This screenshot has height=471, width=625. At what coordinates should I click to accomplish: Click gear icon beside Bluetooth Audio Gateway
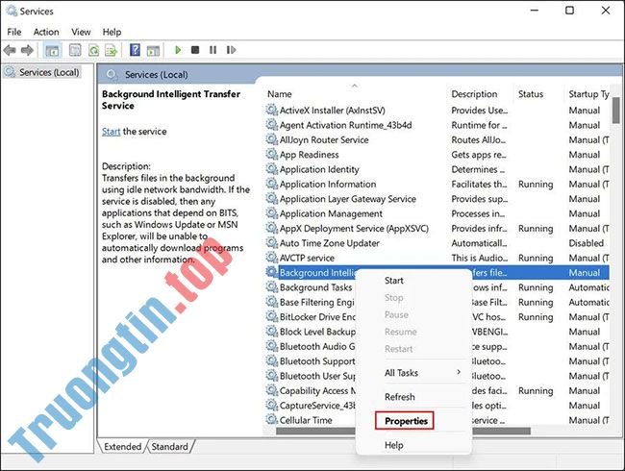point(272,346)
